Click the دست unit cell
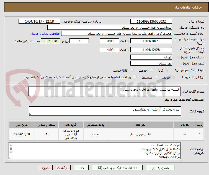This screenshot has width=209, height=175. [96, 134]
